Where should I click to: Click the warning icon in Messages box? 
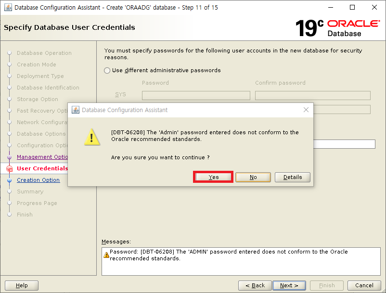[x=106, y=255]
